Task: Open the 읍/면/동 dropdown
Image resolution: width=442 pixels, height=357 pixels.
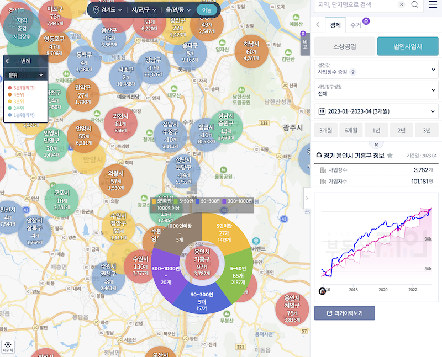Action: pos(178,10)
